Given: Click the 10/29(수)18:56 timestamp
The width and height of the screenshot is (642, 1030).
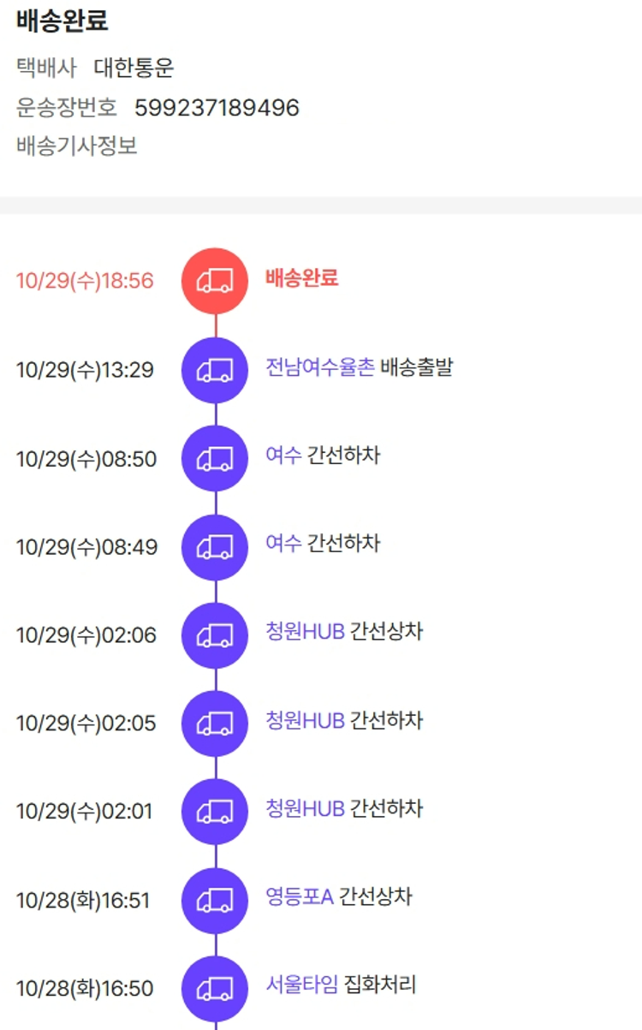Looking at the screenshot, I should click(85, 281).
